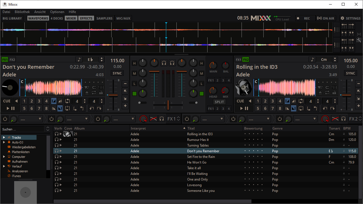Select the Wiedergabelisten sidebar entry
Viewport: 363px width, 204px height.
[24, 147]
